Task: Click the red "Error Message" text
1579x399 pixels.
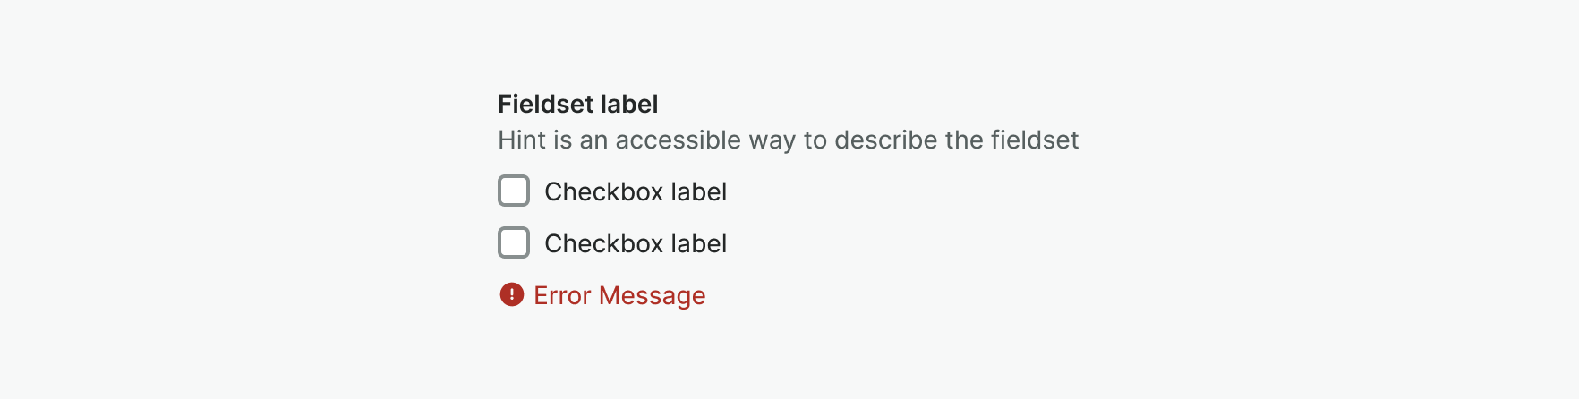Action: tap(619, 295)
